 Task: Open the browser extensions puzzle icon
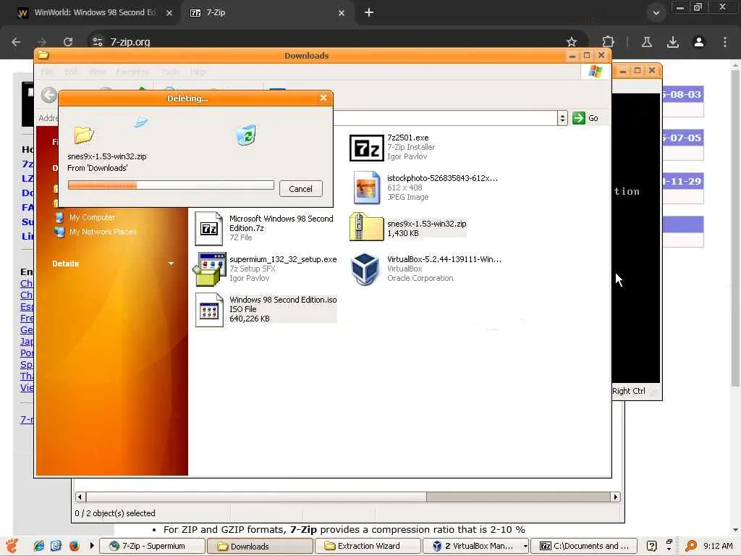pos(608,41)
